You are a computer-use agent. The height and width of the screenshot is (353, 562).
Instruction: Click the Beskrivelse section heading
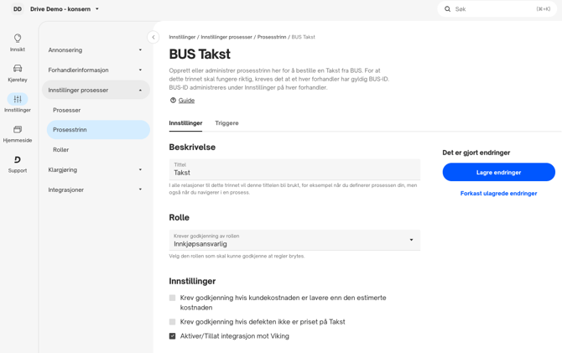192,148
